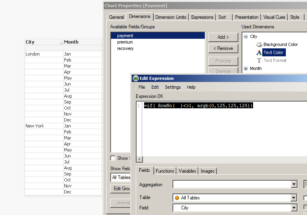Switch to the Functions tab

point(165,171)
